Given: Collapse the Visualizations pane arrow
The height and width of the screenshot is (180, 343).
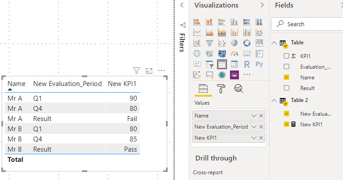Looking at the screenshot, I should (262, 5).
